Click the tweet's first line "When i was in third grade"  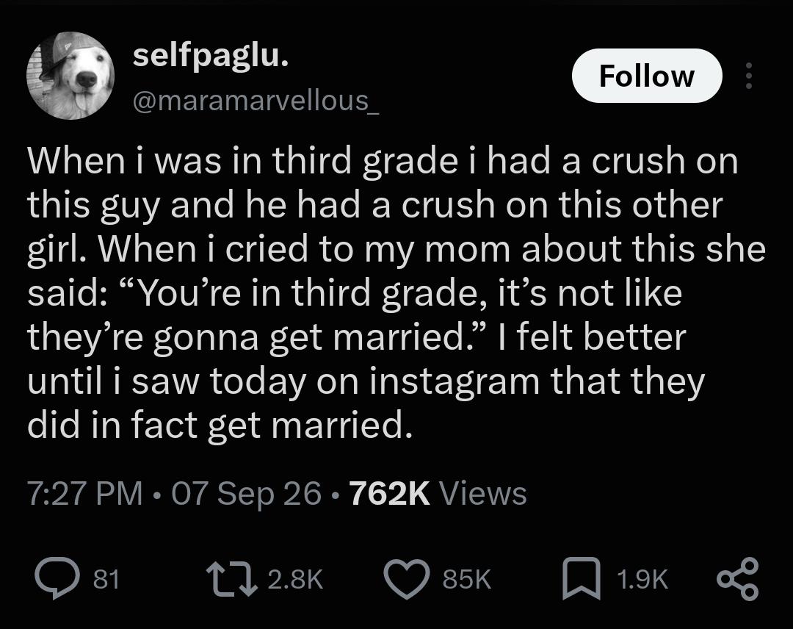(242, 160)
